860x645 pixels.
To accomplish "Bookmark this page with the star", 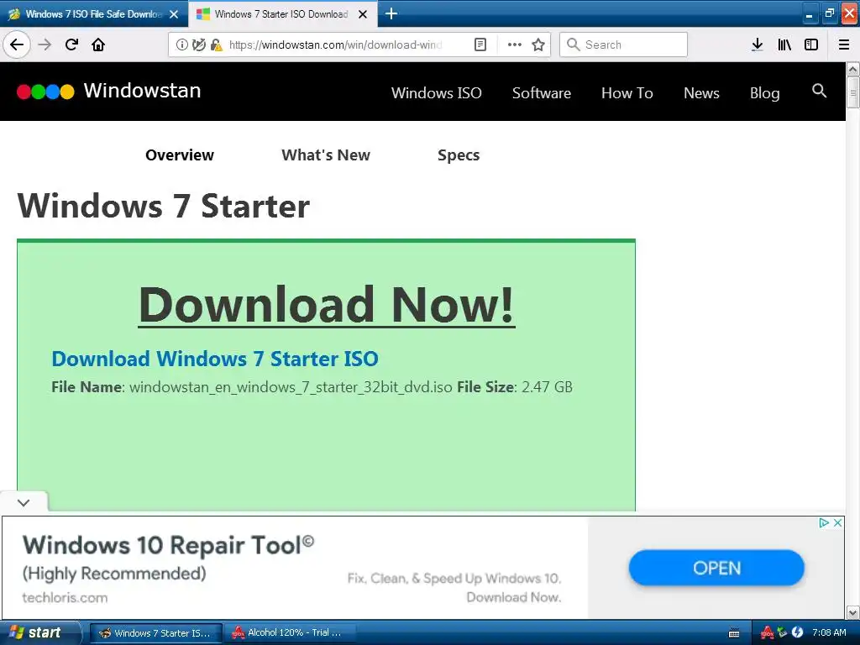I will [x=538, y=45].
